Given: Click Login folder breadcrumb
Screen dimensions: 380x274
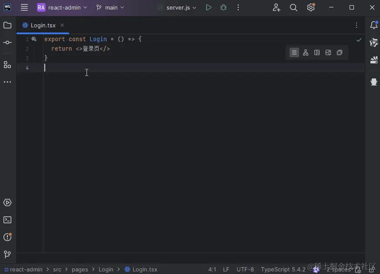Looking at the screenshot, I should tap(106, 269).
